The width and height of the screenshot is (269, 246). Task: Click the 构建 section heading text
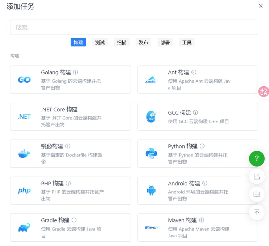click(14, 56)
